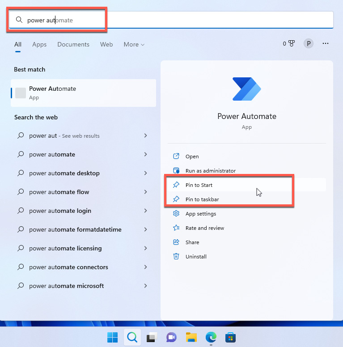
Task: Open Task View on taskbar
Action: (x=152, y=337)
